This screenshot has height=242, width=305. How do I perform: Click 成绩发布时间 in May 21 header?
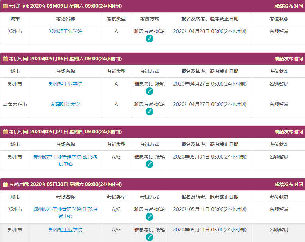pos(289,132)
